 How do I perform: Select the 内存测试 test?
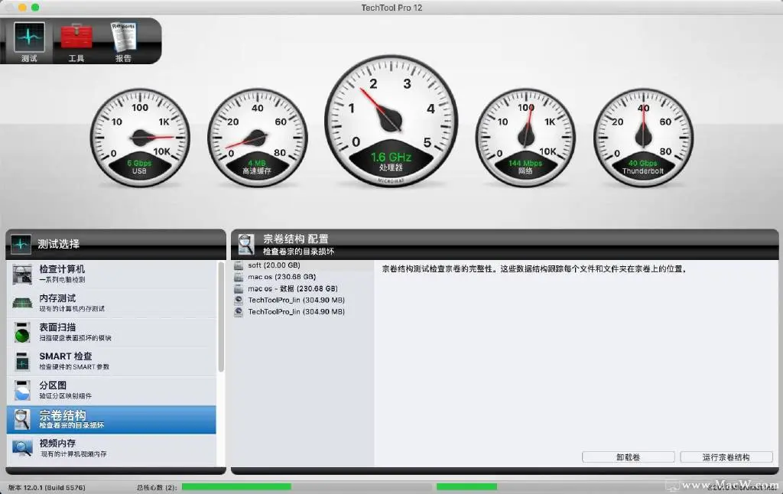pyautogui.click(x=112, y=303)
